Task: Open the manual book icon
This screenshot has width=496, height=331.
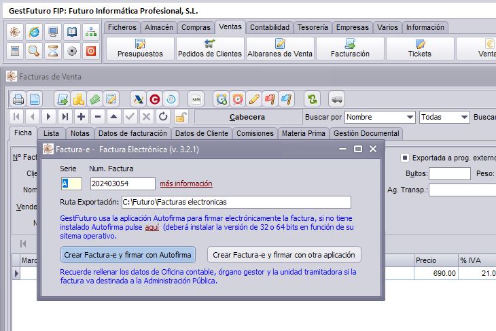Action: (x=72, y=32)
